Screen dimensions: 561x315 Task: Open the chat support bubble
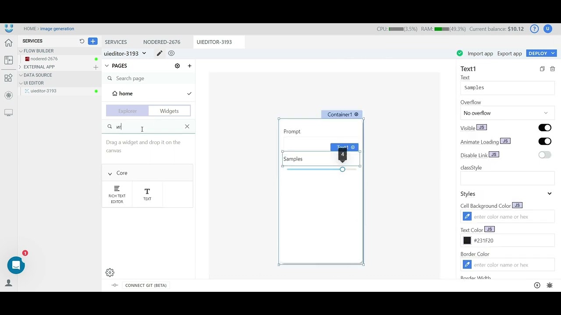tap(16, 265)
